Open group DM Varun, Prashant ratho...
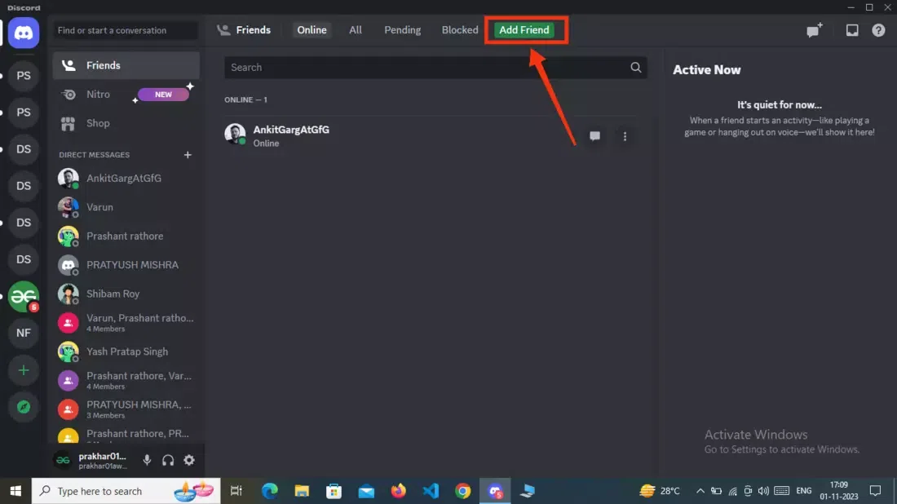Viewport: 897px width, 504px height. click(126, 323)
